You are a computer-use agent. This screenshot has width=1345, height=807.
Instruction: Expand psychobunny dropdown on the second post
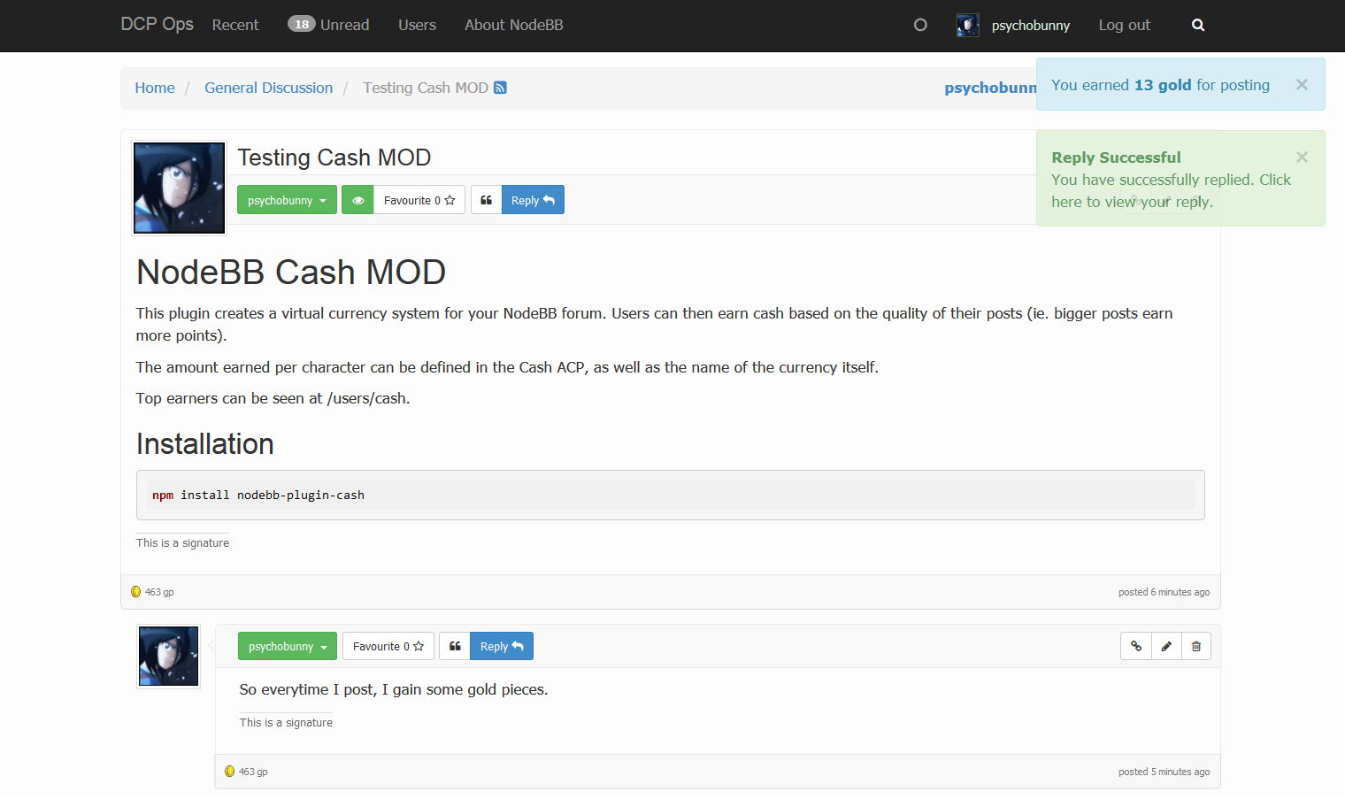pos(288,646)
